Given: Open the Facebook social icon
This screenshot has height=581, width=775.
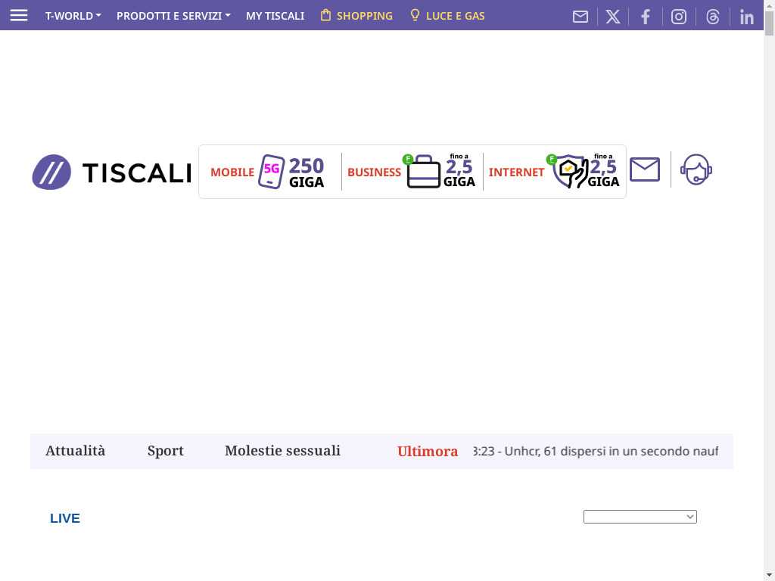Looking at the screenshot, I should pos(646,17).
